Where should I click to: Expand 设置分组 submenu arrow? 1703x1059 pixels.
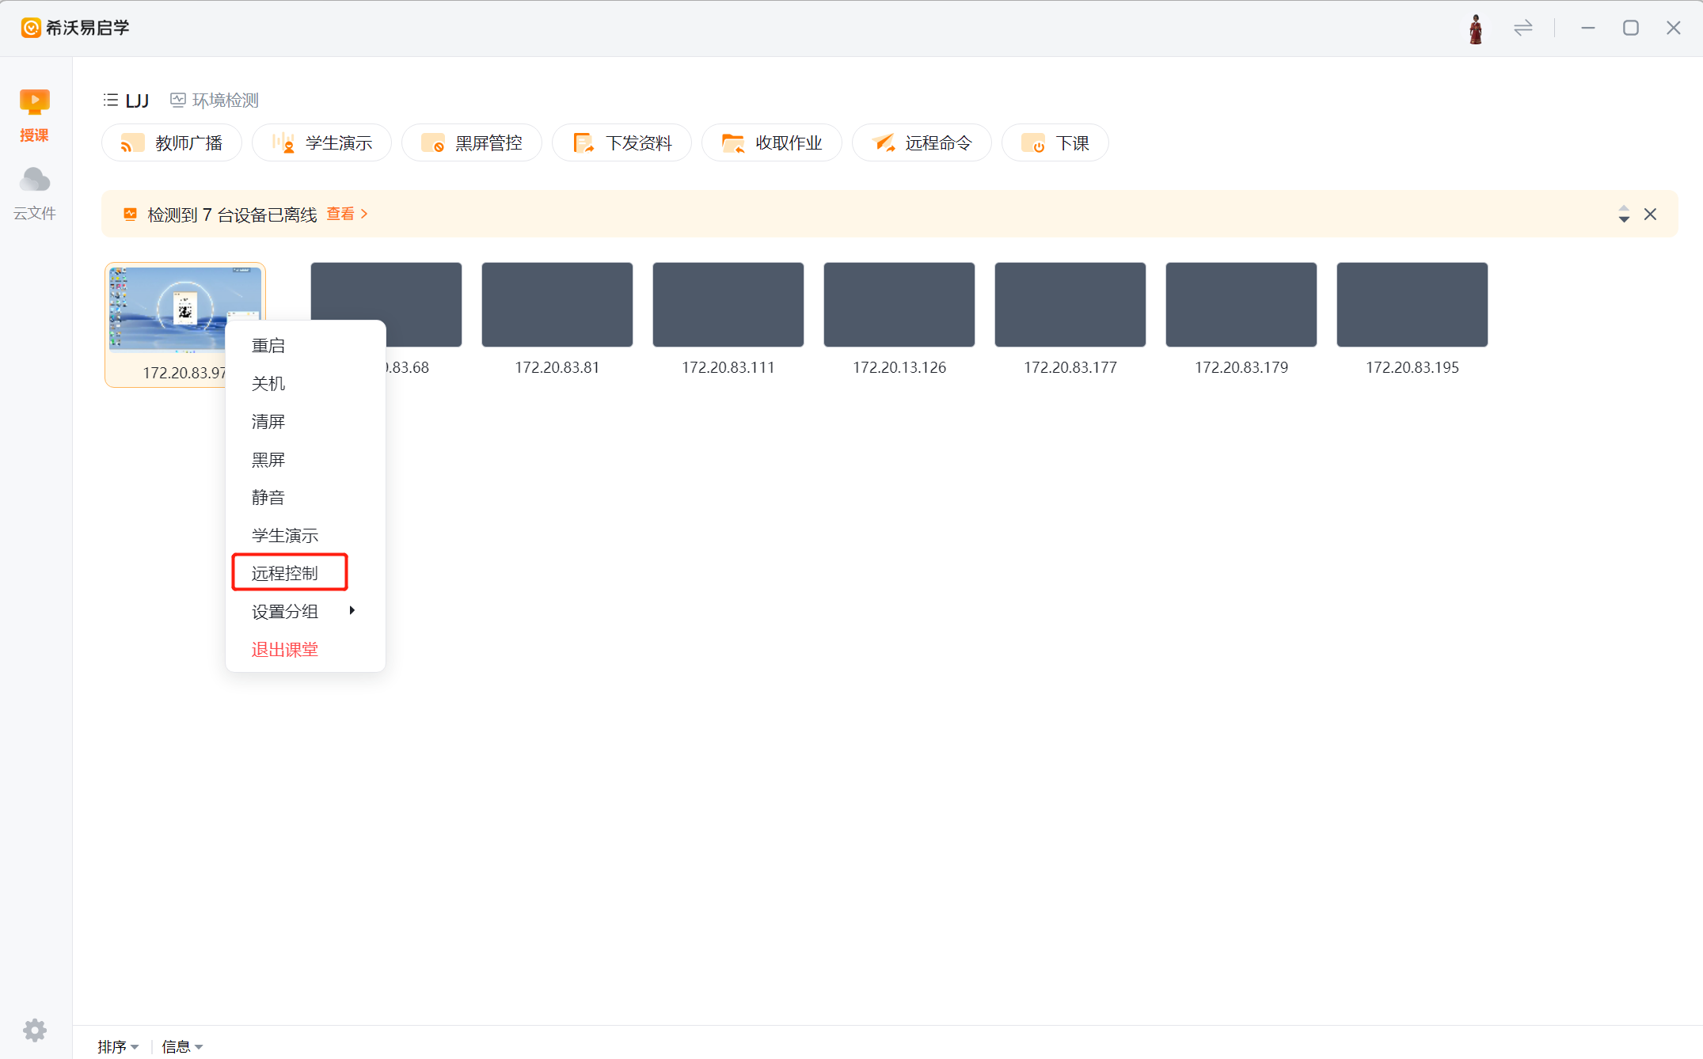click(352, 610)
